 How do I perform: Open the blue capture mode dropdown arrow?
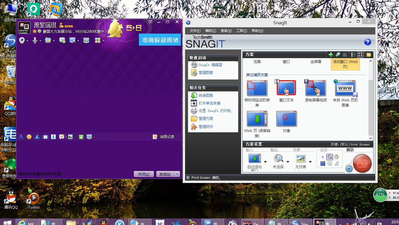349,169
